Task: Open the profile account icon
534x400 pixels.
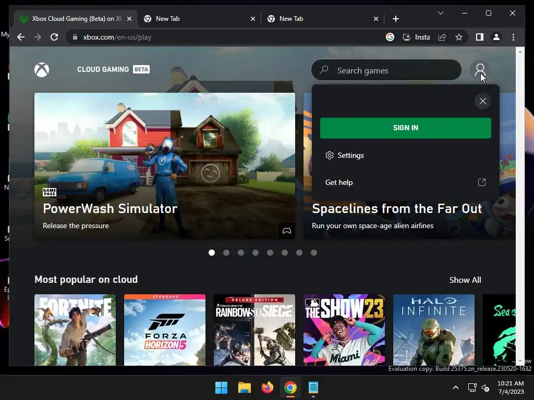Action: point(480,70)
